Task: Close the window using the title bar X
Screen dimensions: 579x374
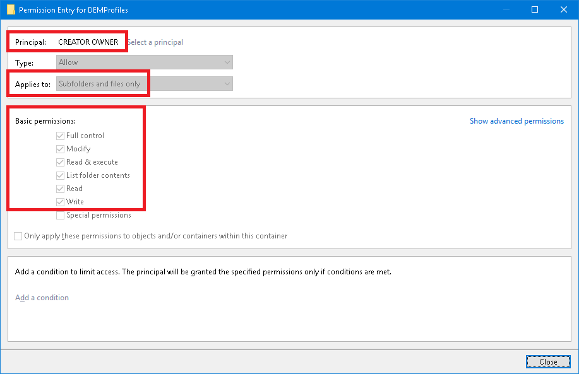Action: tap(564, 9)
